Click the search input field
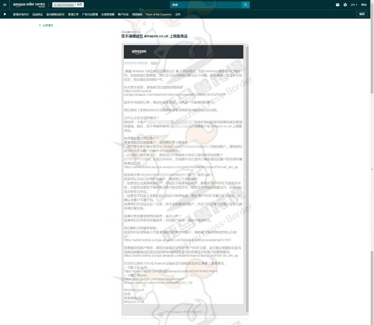Screen dimensions: 374x325 coord(206,5)
